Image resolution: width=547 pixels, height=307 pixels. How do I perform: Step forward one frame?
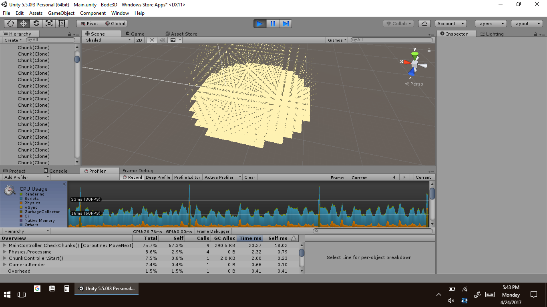[286, 24]
